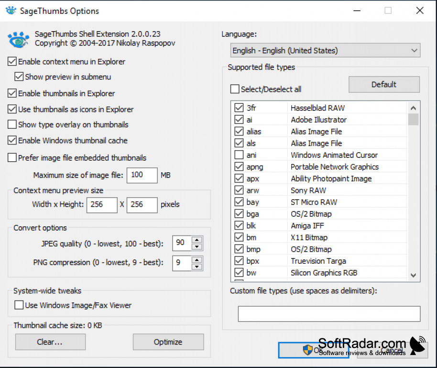This screenshot has height=368, width=437.
Task: Click the Clear... cache button
Action: pyautogui.click(x=51, y=342)
